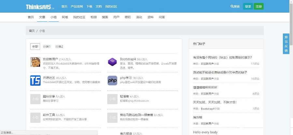Click the 17评论 comment count
Image resolution: width=293 pixels, height=135 pixels.
point(255,64)
